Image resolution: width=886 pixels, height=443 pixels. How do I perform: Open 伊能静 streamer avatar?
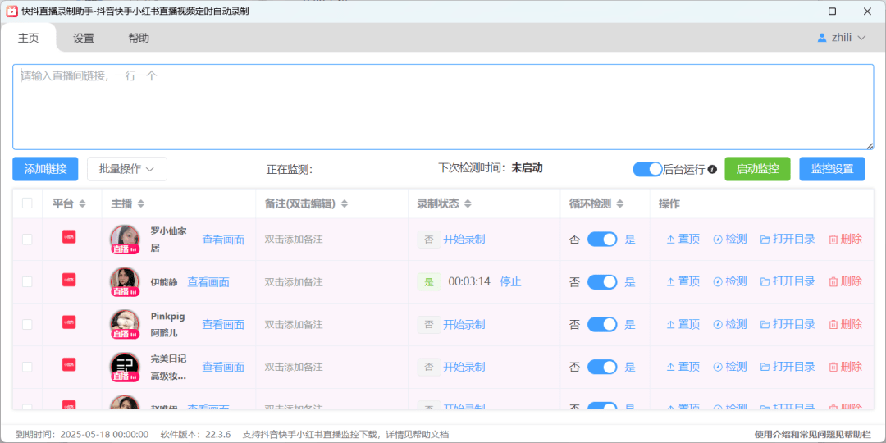coord(125,282)
